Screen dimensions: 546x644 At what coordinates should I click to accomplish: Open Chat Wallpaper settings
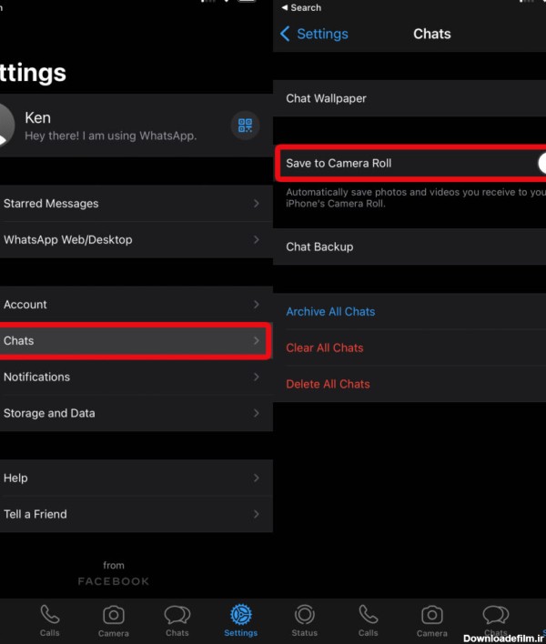click(326, 98)
